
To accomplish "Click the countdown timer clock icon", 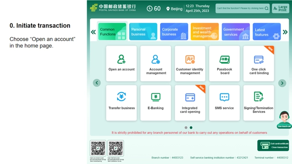I will pos(150,8).
